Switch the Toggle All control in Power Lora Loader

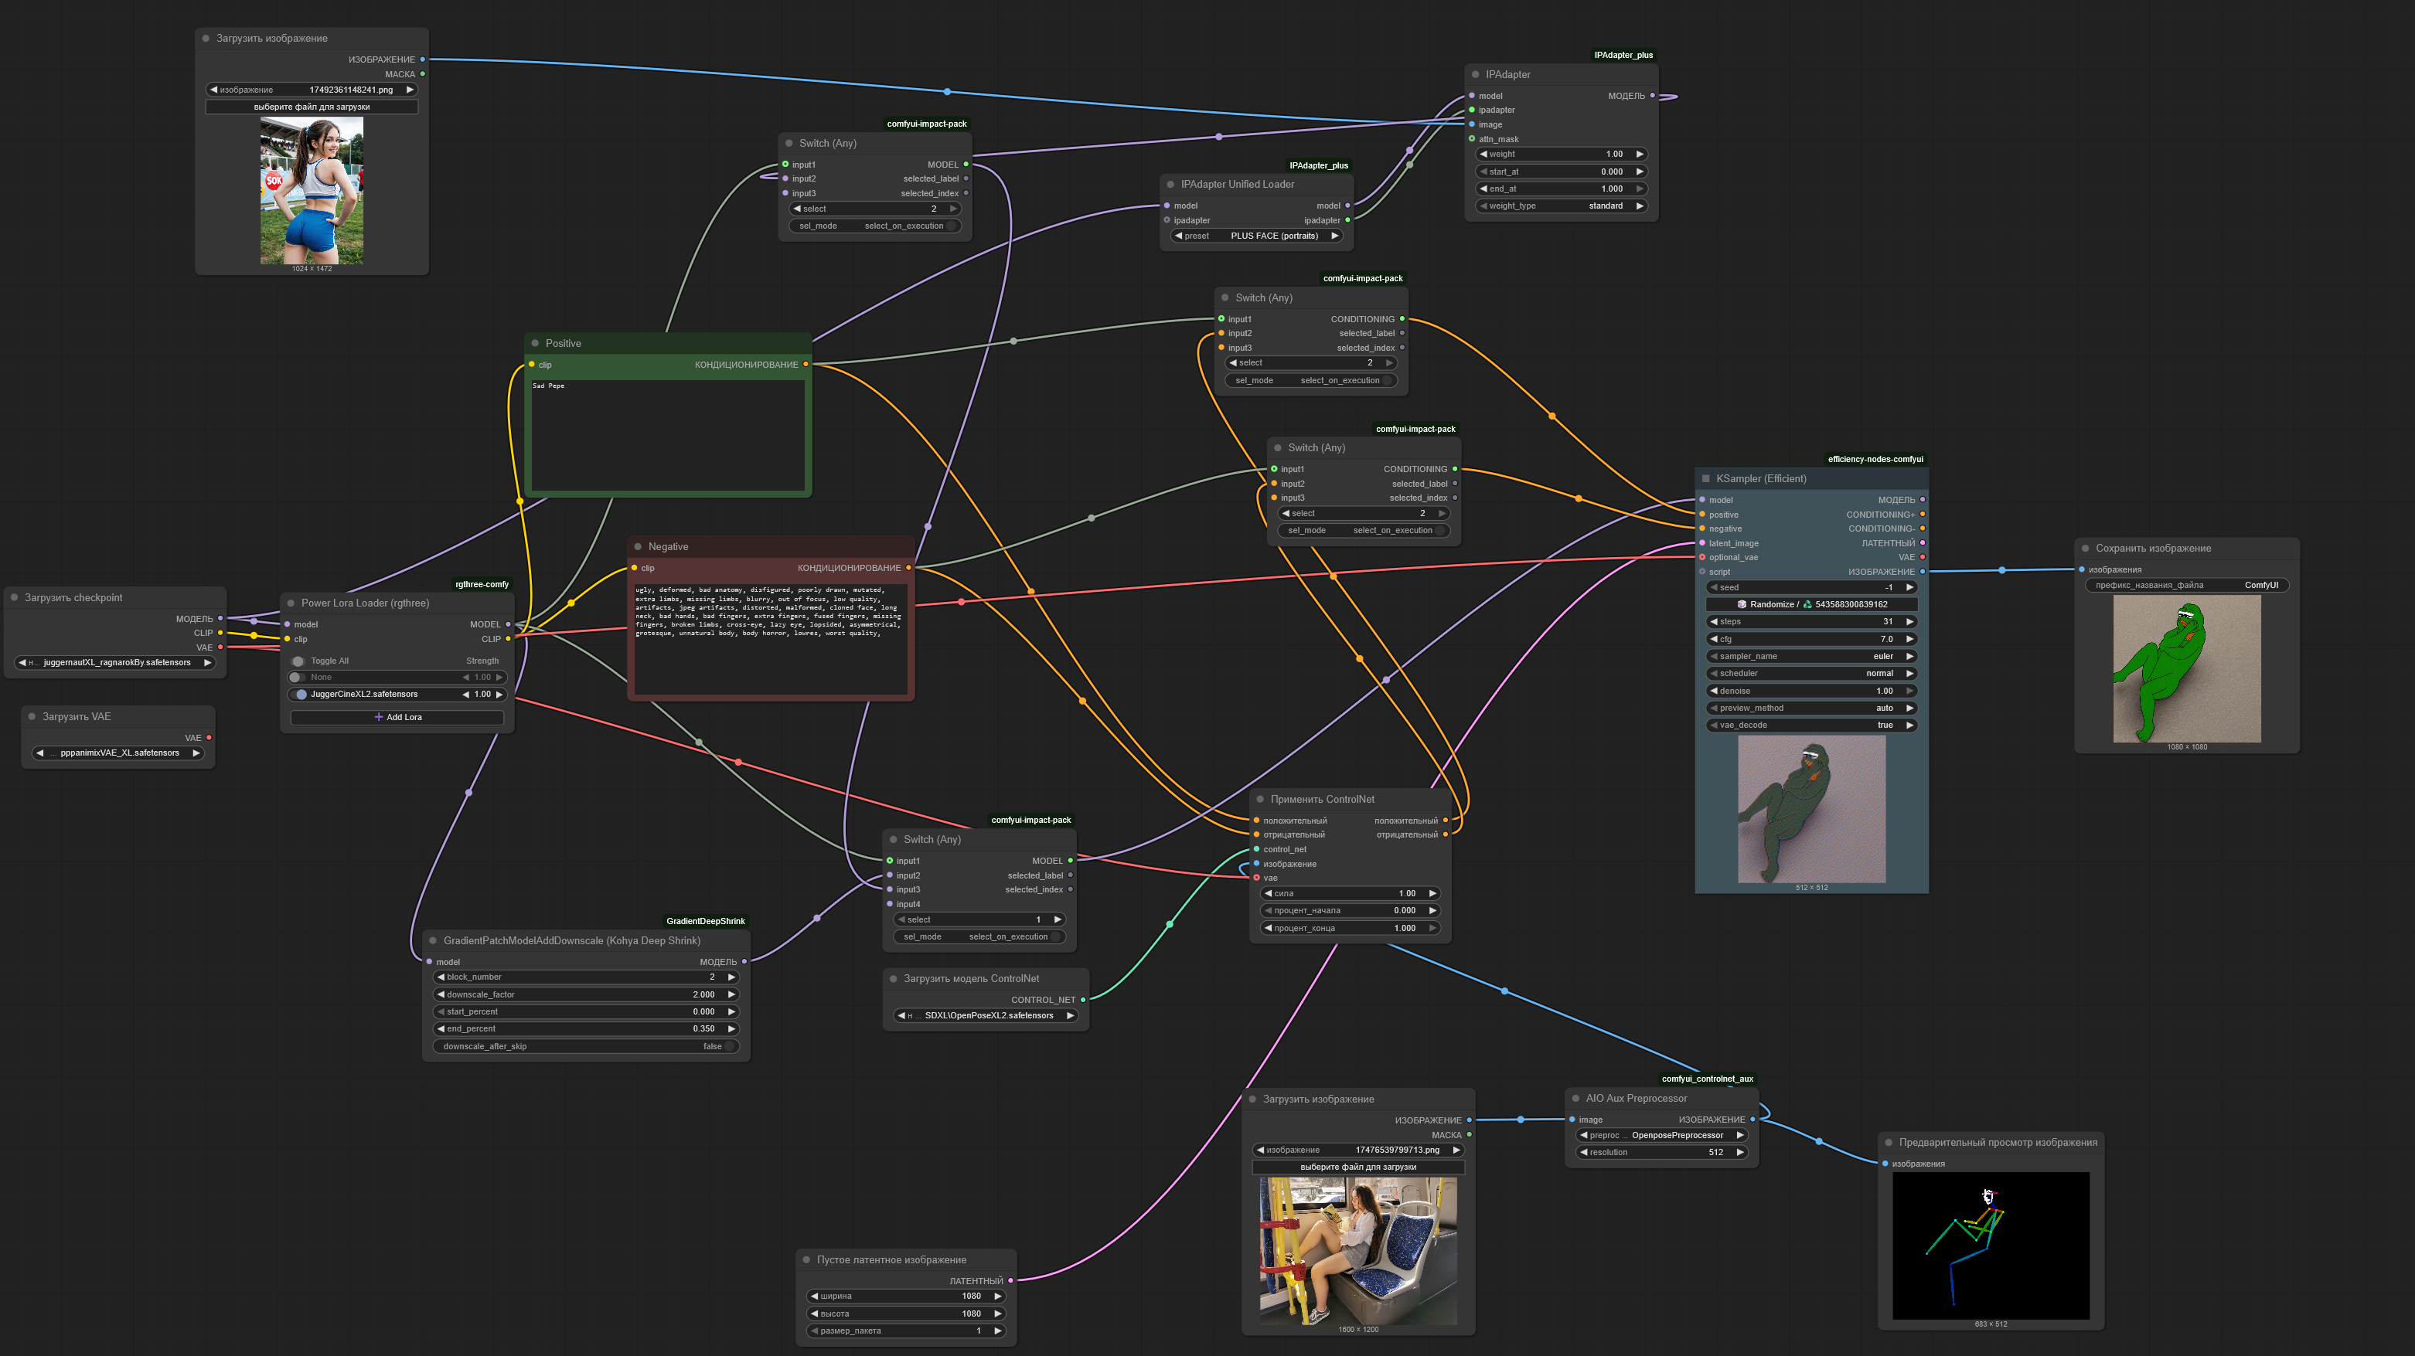pos(299,661)
